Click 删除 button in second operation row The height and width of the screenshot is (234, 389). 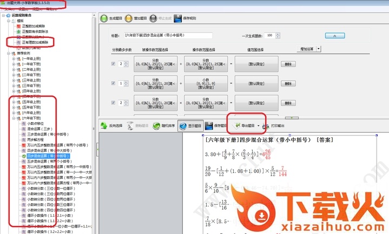click(288, 84)
